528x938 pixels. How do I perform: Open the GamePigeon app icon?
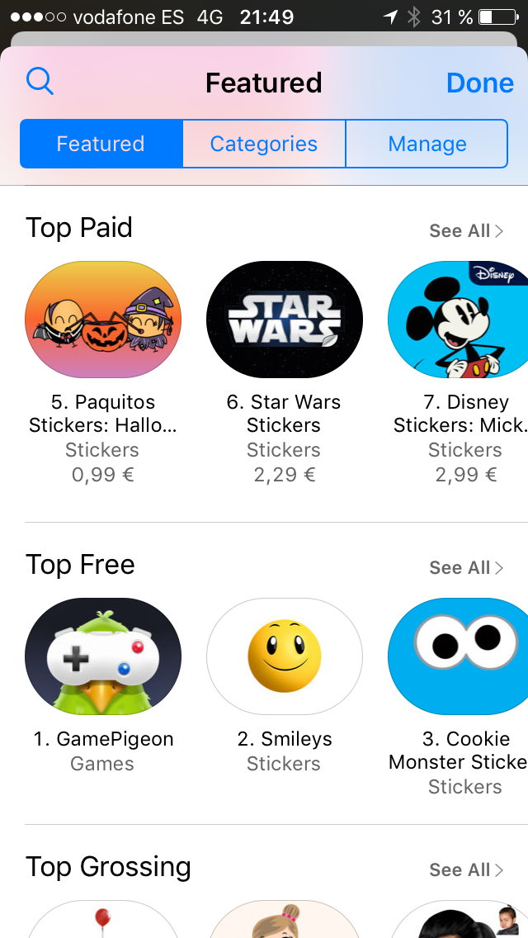[x=103, y=656]
